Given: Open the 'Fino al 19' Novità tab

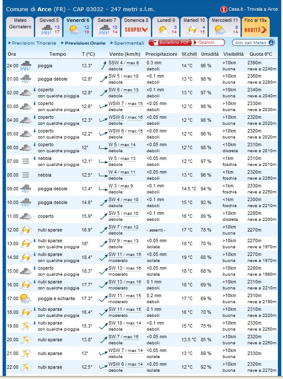Looking at the screenshot, I should pos(256,27).
